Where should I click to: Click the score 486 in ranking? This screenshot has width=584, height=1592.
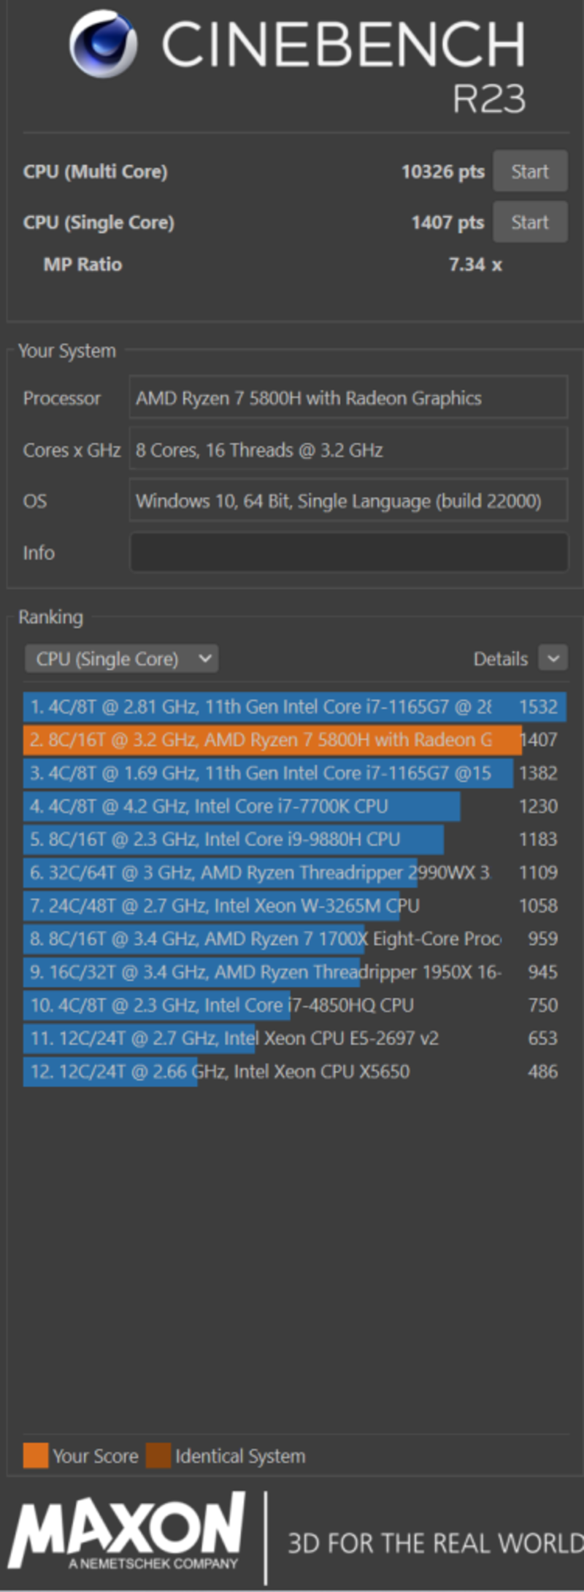coord(543,1071)
